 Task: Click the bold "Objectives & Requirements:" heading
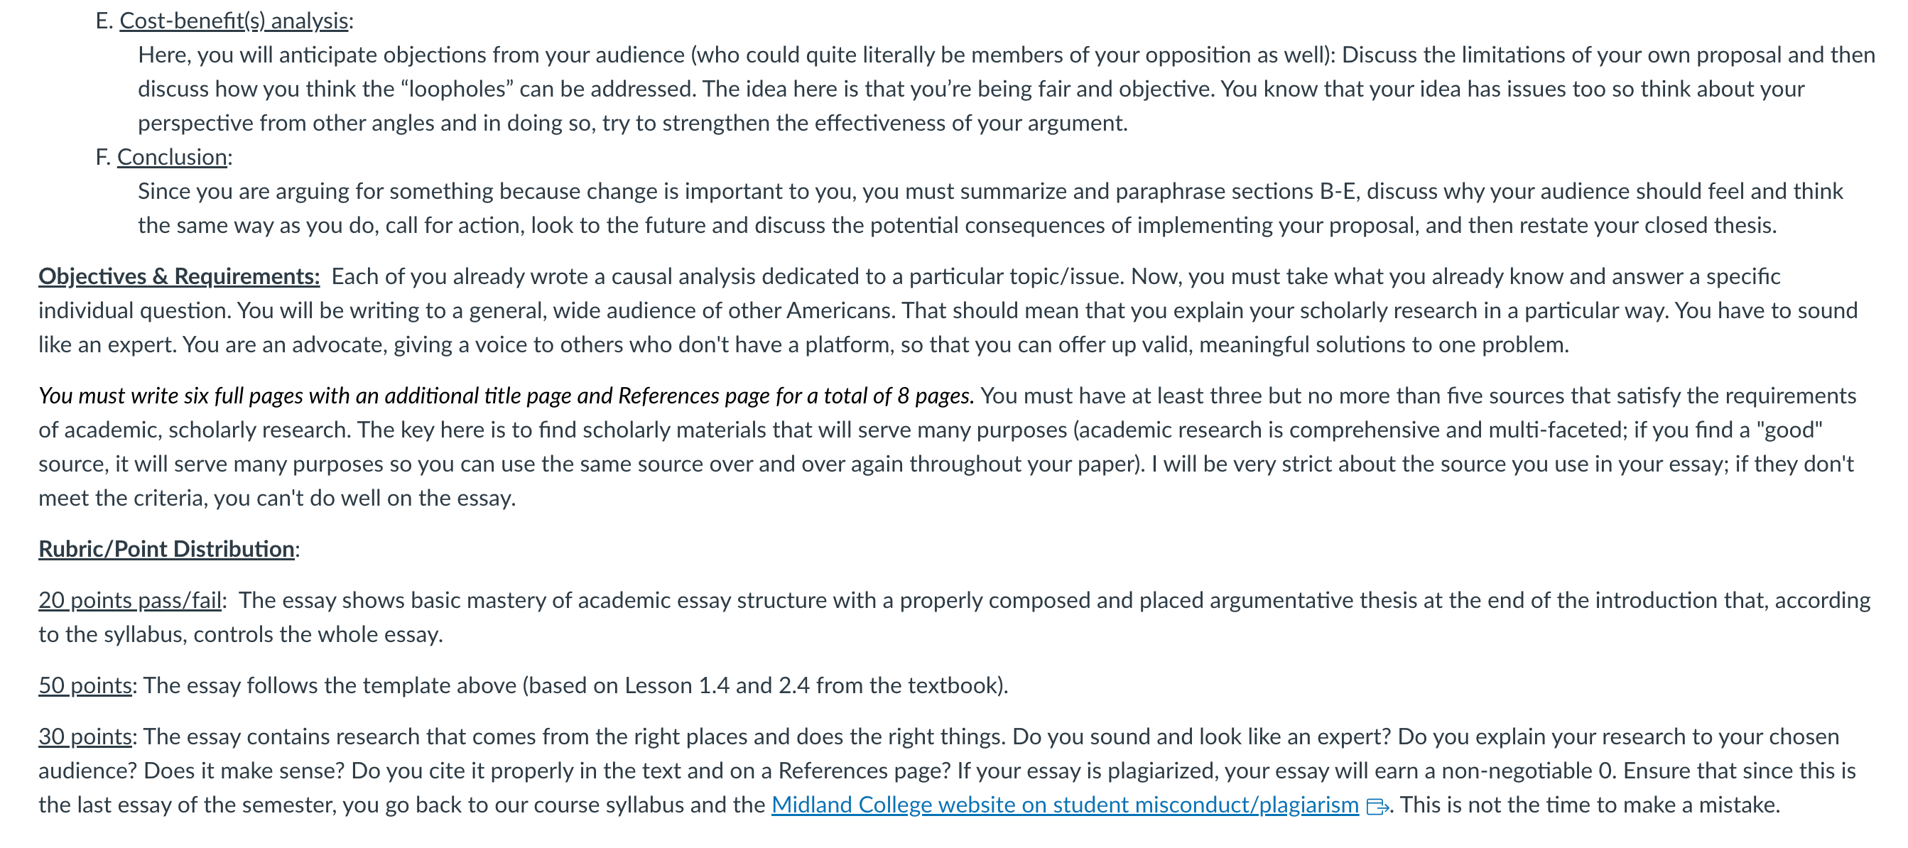tap(179, 276)
